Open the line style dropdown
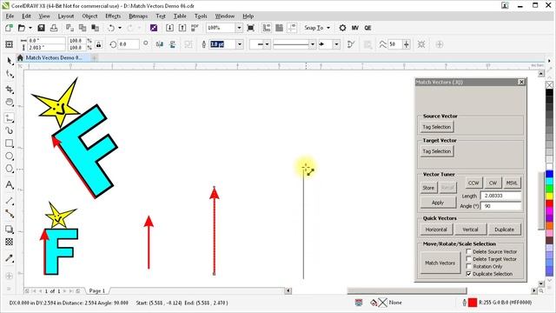556x313 pixels. [x=313, y=44]
